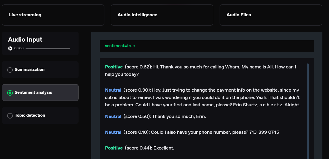Click the phone number transcript line
Image resolution: width=329 pixels, height=159 pixels.
[x=192, y=132]
